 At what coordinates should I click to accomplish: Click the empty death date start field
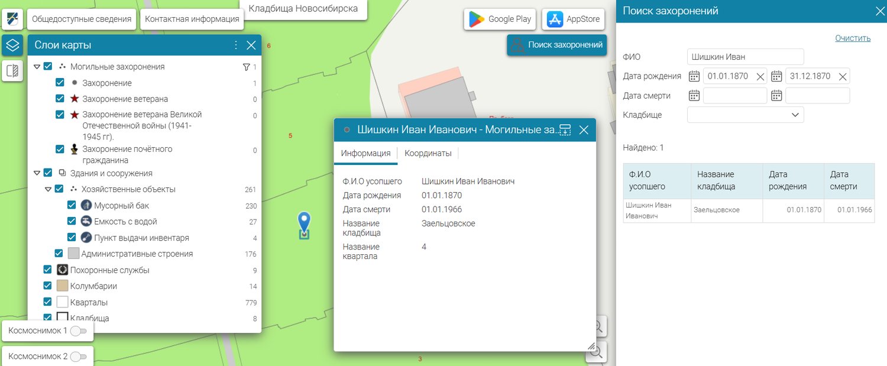735,96
